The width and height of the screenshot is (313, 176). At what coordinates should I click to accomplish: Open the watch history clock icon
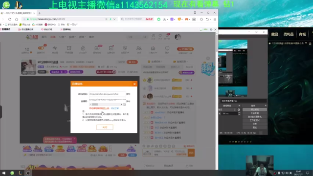(x=153, y=36)
